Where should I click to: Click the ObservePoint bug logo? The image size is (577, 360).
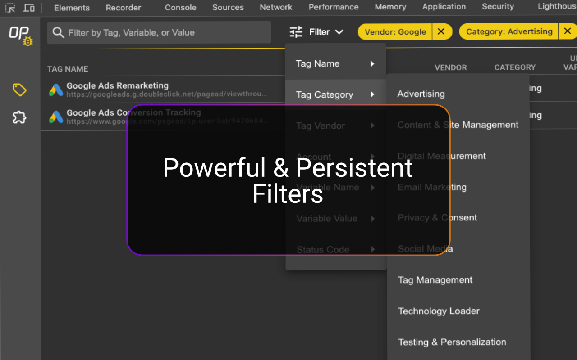point(19,34)
